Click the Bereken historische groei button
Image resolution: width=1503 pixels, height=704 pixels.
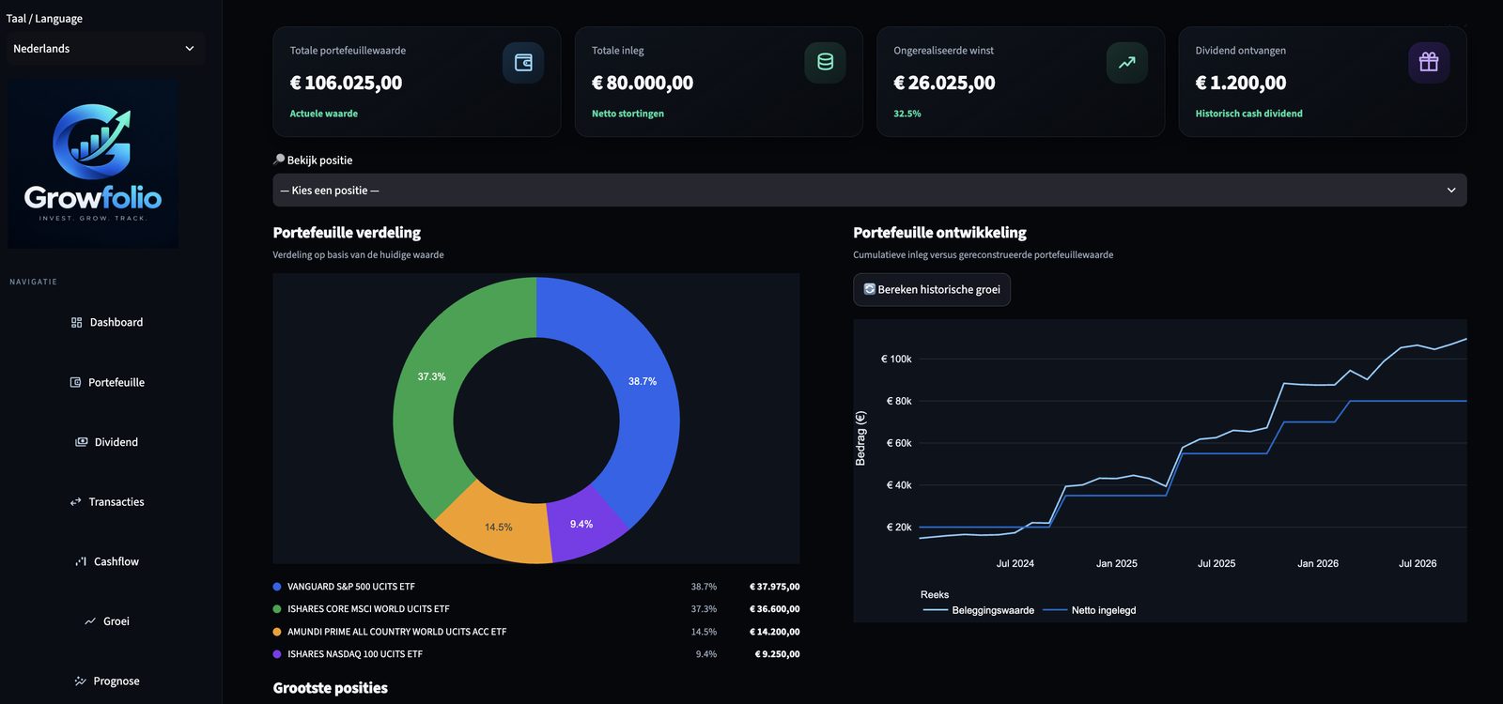tap(932, 289)
